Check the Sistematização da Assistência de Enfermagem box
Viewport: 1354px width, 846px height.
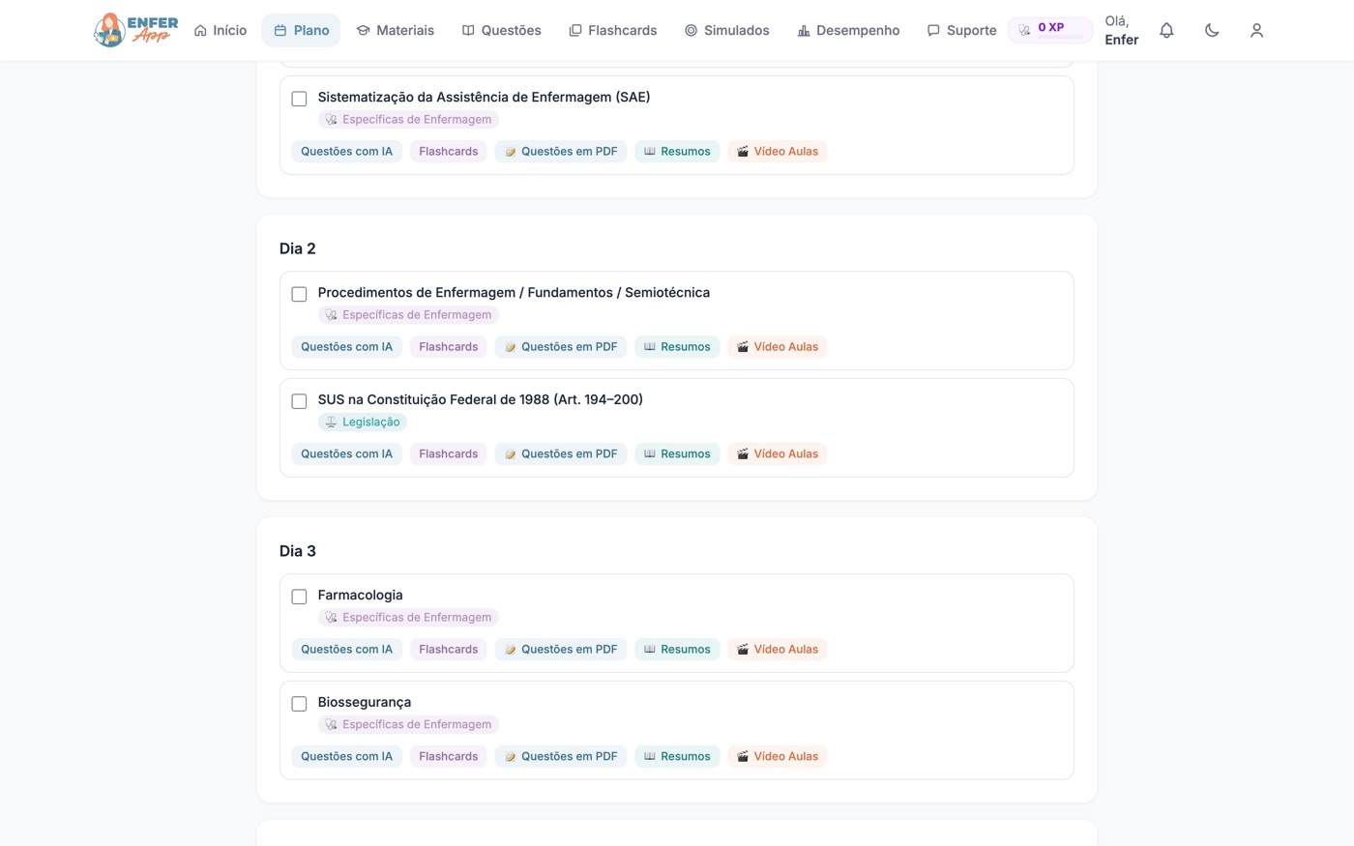point(299,99)
